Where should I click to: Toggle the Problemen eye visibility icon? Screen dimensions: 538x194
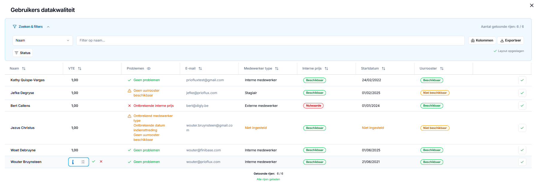pyautogui.click(x=149, y=69)
